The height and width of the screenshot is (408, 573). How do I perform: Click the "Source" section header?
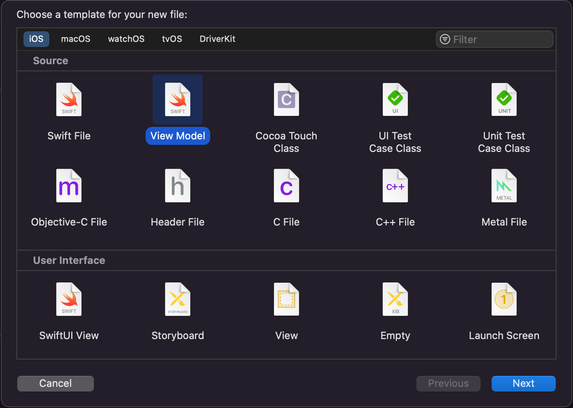click(x=50, y=61)
